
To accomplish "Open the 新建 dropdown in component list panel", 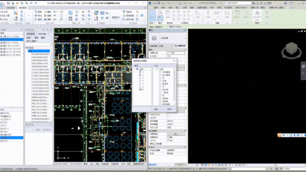I will pyautogui.click(x=29, y=38).
